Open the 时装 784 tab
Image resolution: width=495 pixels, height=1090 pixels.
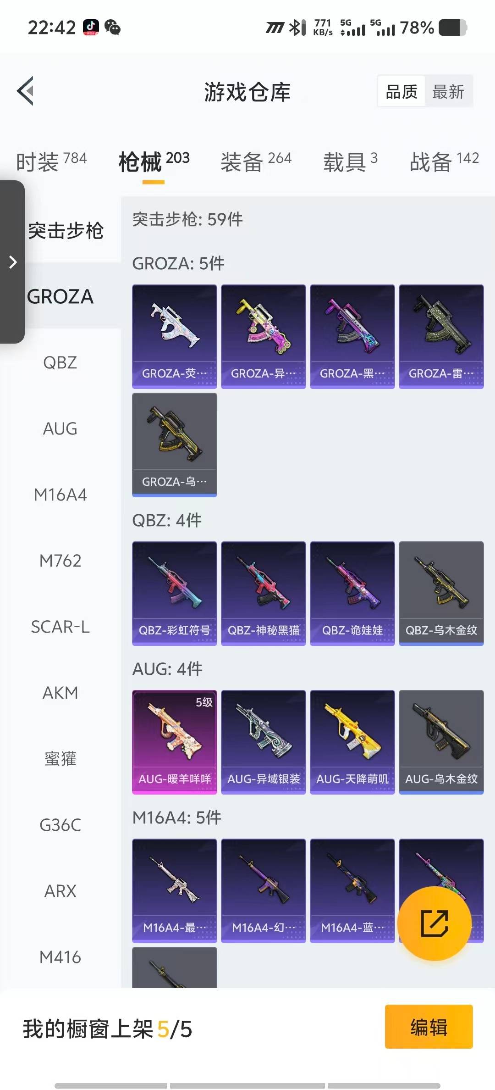[x=51, y=161]
